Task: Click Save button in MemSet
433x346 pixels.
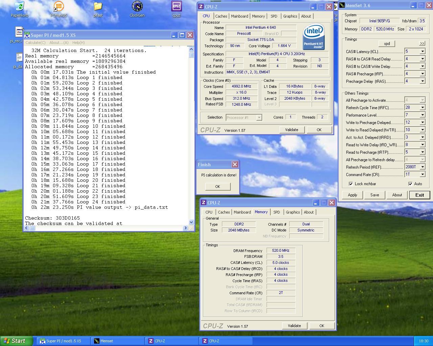Action: coord(374,195)
